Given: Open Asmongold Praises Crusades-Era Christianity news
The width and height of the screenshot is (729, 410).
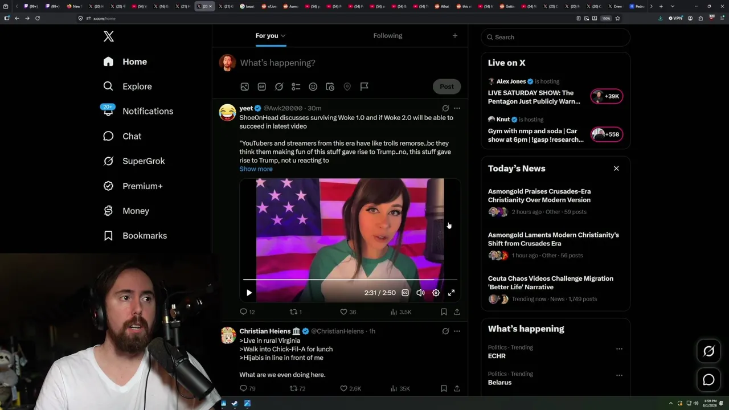Looking at the screenshot, I should pos(539,196).
